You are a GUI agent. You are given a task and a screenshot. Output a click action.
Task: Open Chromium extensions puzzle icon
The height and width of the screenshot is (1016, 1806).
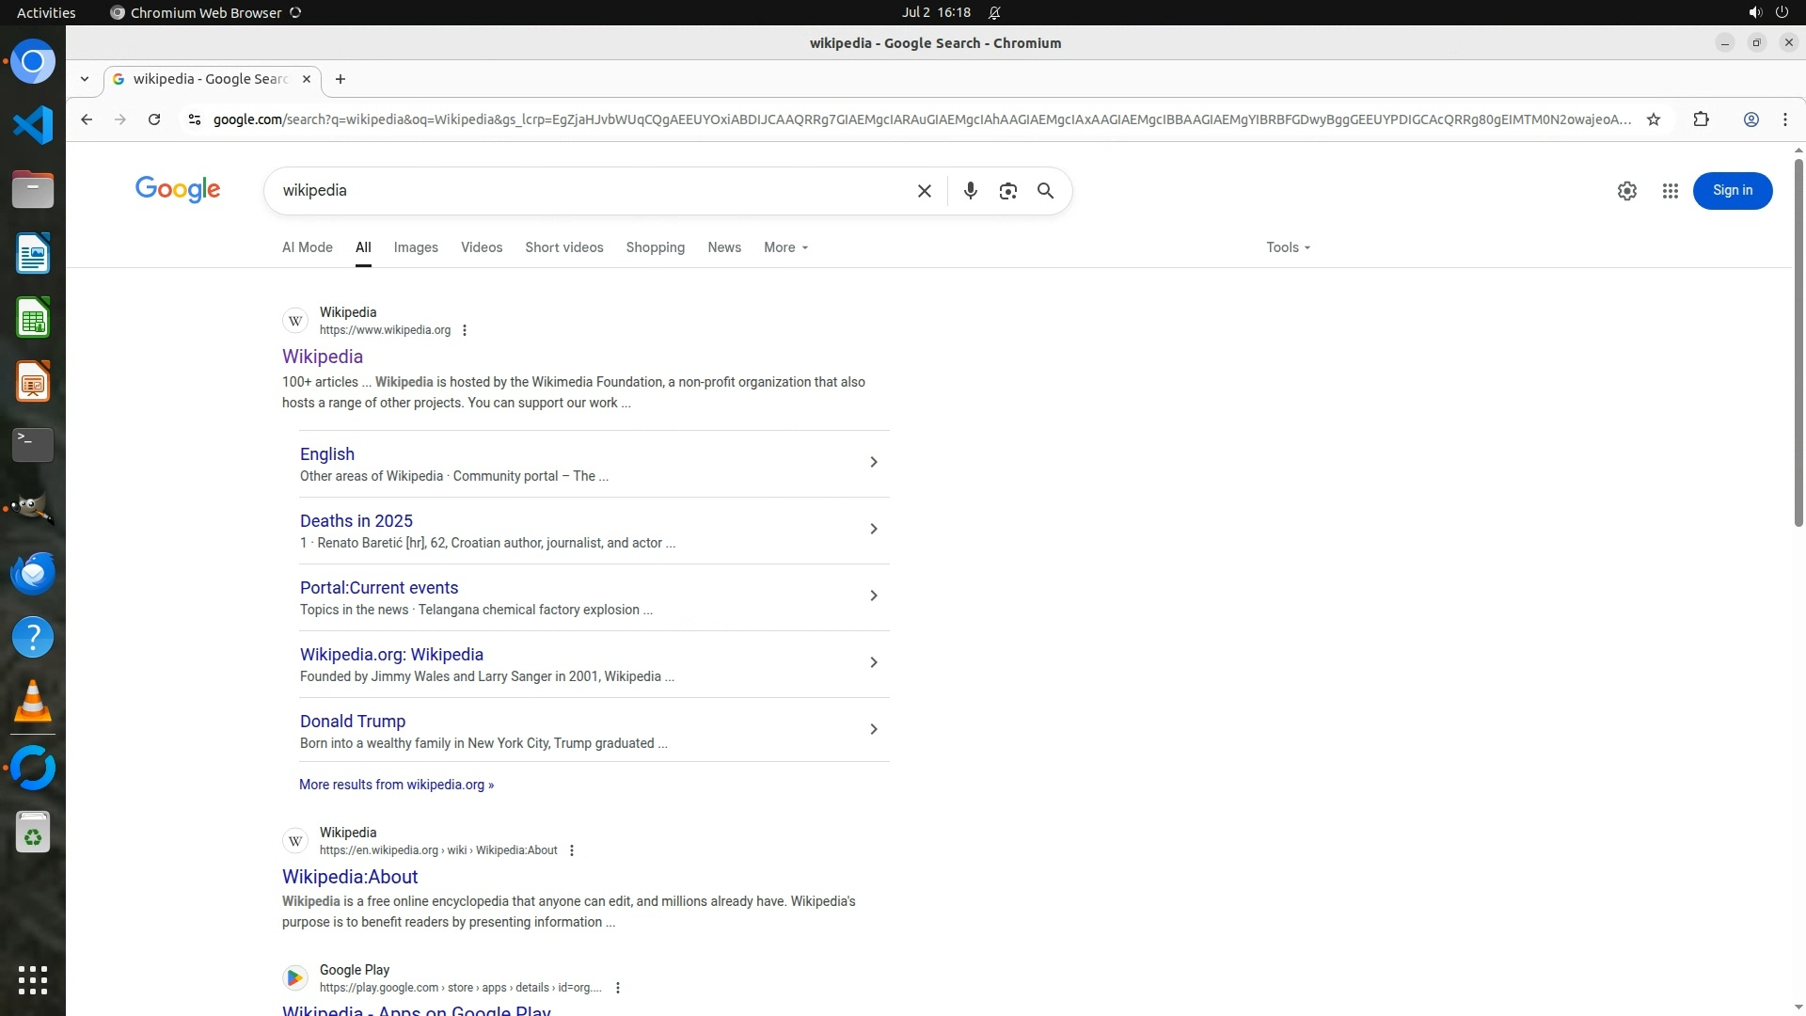point(1701,119)
